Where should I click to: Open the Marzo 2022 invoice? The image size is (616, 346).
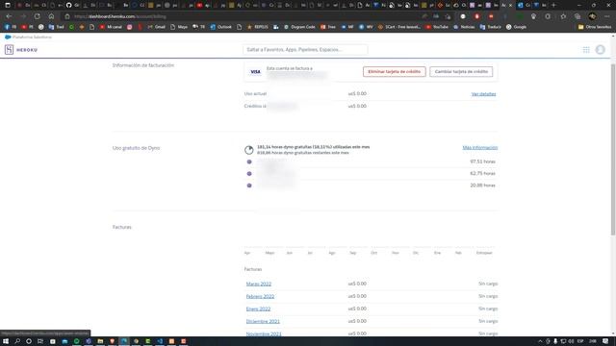pyautogui.click(x=259, y=284)
